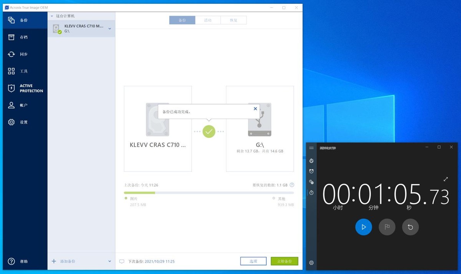Click the lap flag button in stopwatch
461x274 pixels.
[387, 227]
